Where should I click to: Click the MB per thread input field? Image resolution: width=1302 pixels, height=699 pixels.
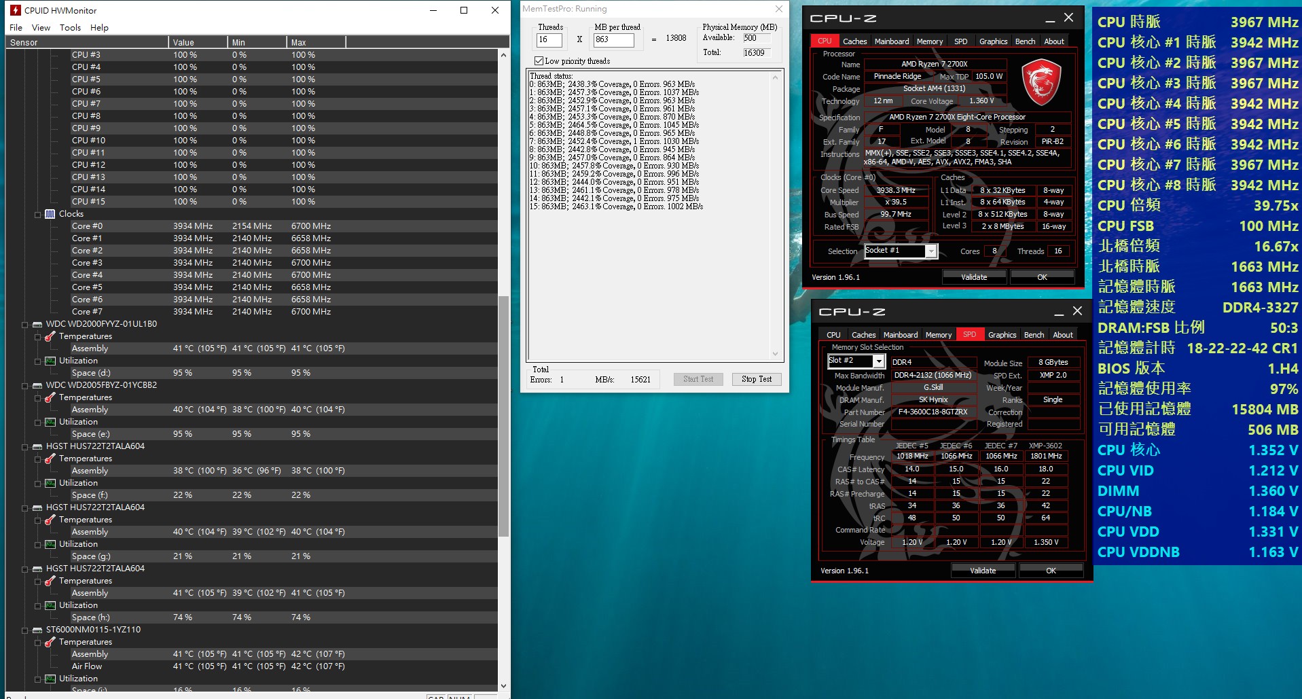pos(613,40)
